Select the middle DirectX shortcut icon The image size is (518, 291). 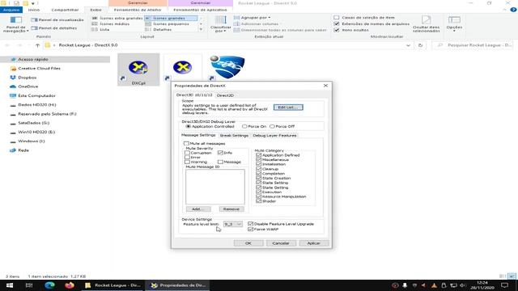[x=182, y=68]
